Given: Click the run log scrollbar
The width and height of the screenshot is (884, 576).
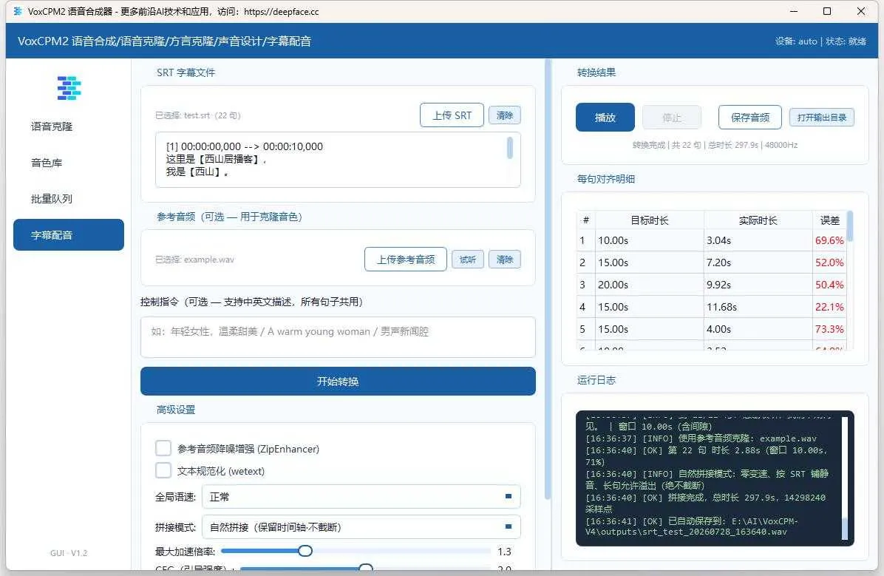Looking at the screenshot, I should point(845,529).
